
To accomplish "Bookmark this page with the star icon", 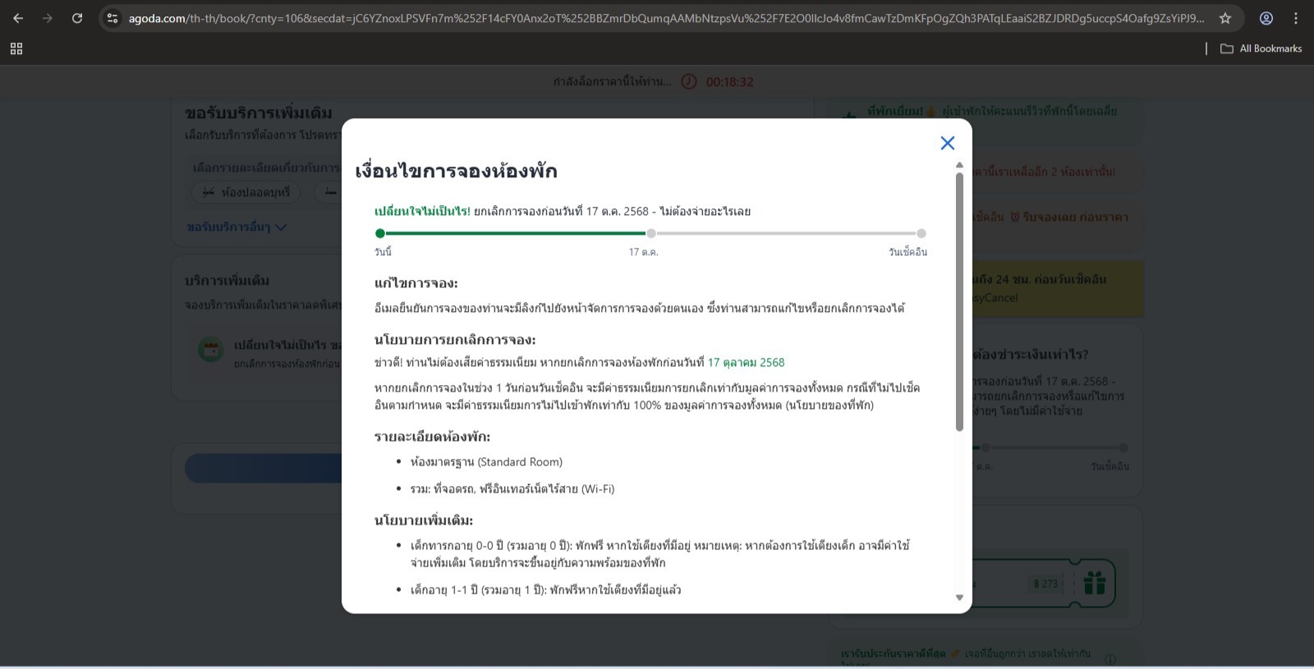I will 1225,18.
